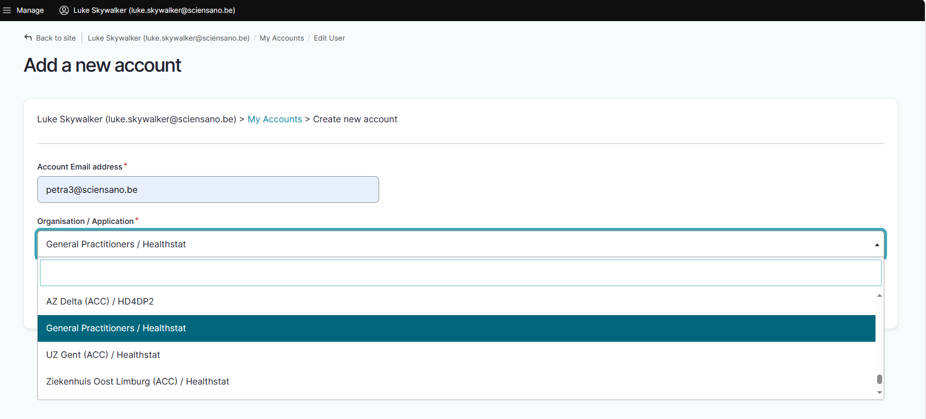Image resolution: width=926 pixels, height=419 pixels.
Task: Click the dropdown caret arrow of Organisation select
Action: point(877,245)
